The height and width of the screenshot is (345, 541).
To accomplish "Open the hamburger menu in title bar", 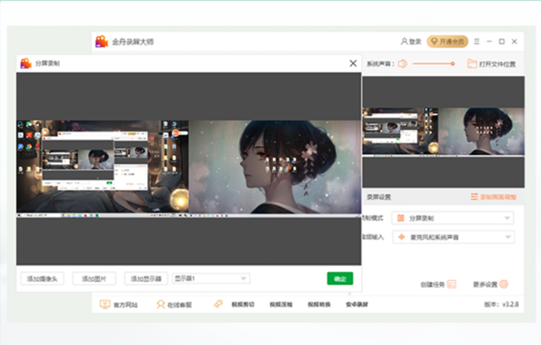I will tap(477, 41).
